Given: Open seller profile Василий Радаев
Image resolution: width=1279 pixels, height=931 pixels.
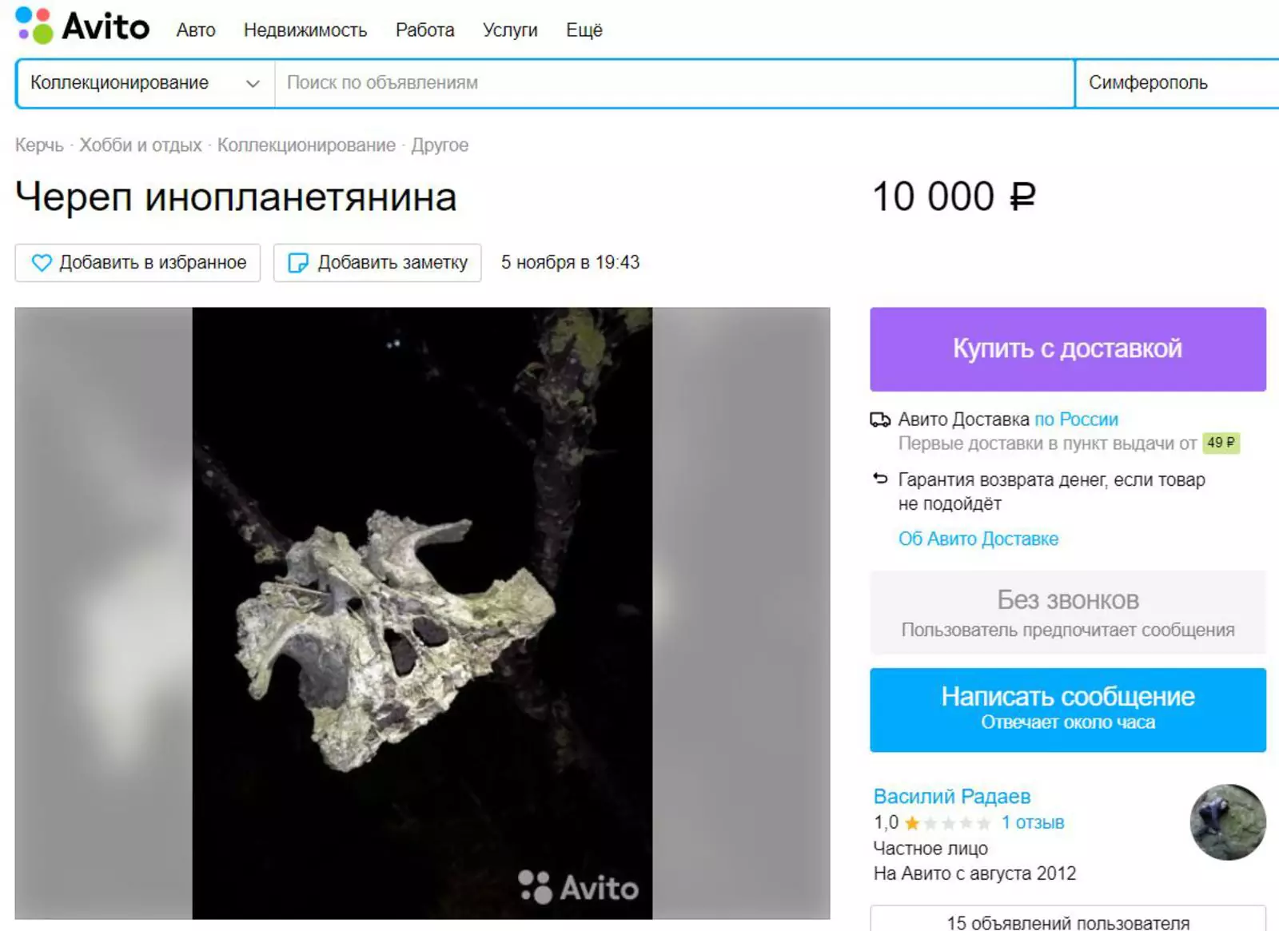Looking at the screenshot, I should point(951,796).
